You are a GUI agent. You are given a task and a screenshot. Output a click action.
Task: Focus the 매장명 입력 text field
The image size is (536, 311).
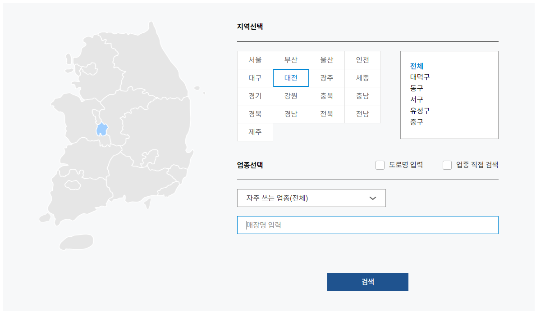[x=368, y=225]
